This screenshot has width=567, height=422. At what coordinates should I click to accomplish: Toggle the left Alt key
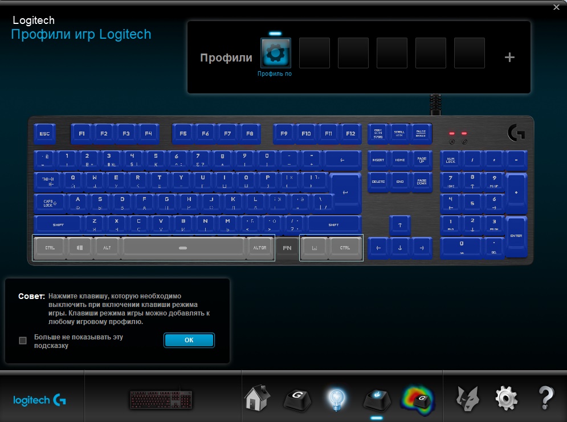[107, 248]
